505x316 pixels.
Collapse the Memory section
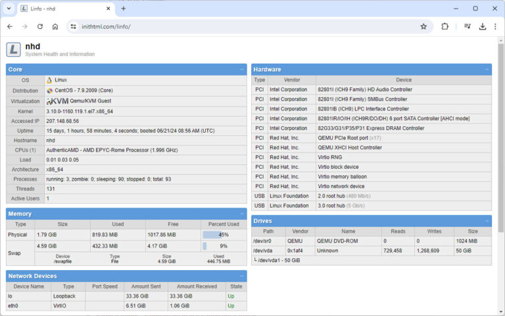pyautogui.click(x=242, y=214)
